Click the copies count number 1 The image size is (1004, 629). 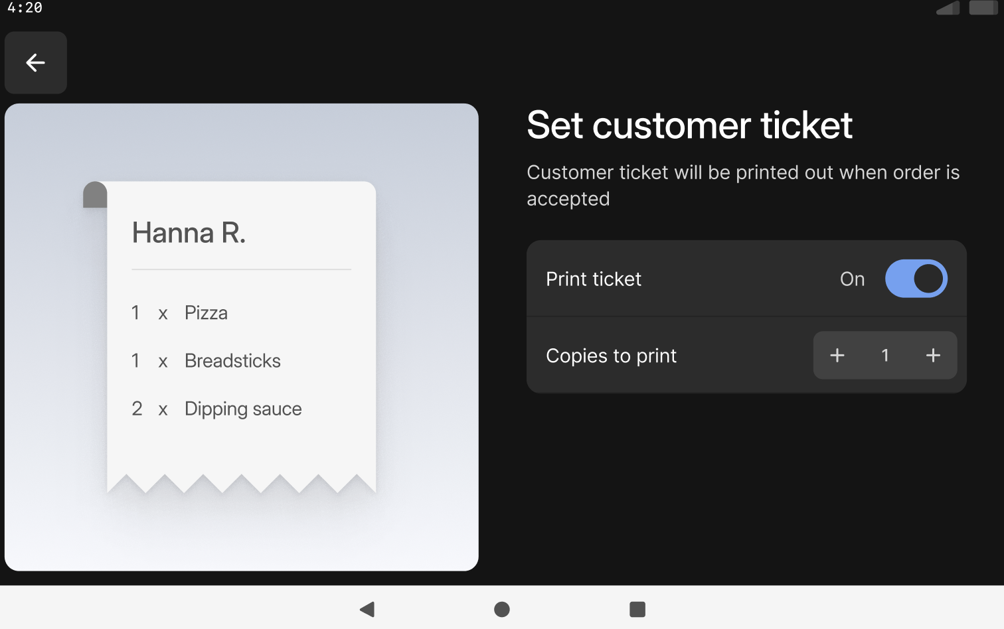tap(885, 356)
